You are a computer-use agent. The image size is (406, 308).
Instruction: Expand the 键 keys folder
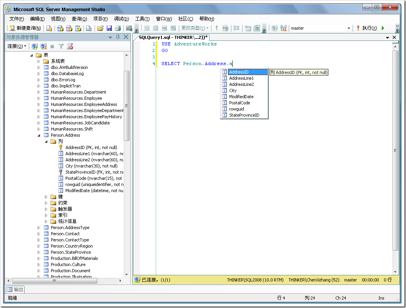(46, 197)
